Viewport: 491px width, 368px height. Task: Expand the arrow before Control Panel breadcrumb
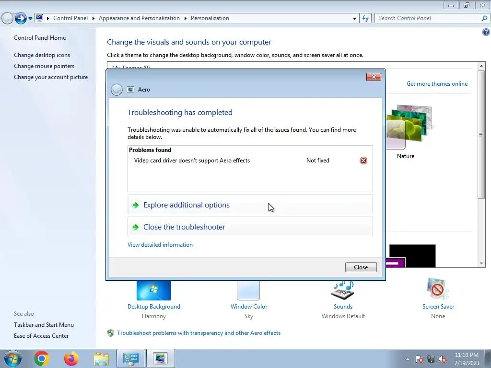tap(48, 19)
